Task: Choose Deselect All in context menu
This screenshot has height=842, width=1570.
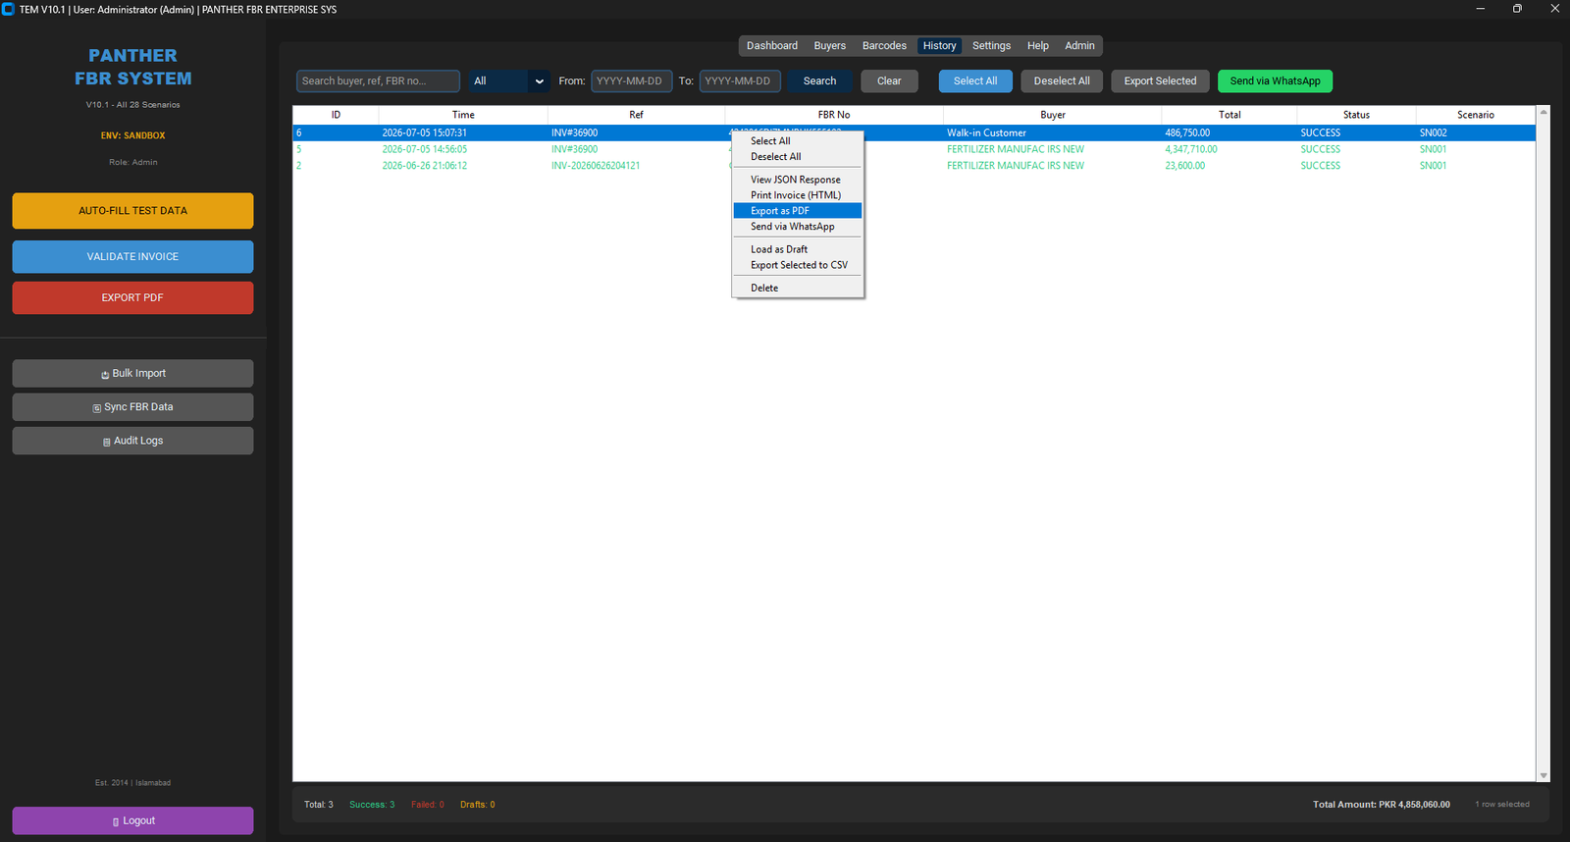Action: click(x=797, y=157)
